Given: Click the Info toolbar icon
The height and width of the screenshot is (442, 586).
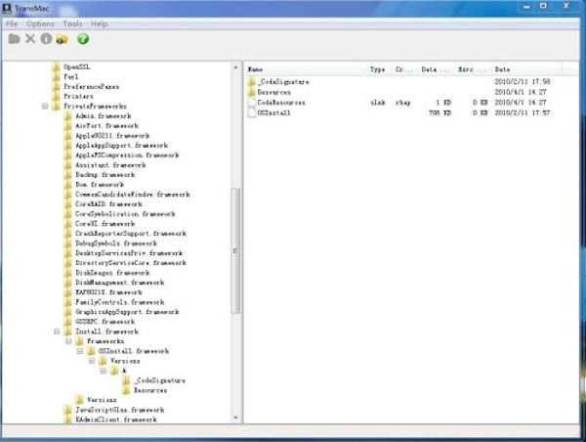Looking at the screenshot, I should [46, 39].
